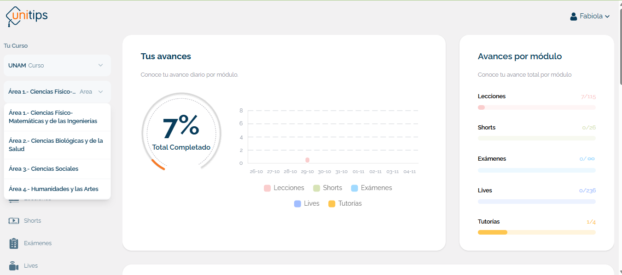
Task: Go to Shorts in the sidebar
Action: coord(32,221)
